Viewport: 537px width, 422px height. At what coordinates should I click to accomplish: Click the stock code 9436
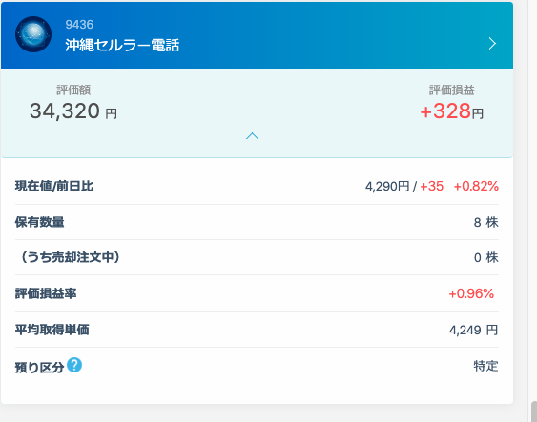pyautogui.click(x=79, y=24)
